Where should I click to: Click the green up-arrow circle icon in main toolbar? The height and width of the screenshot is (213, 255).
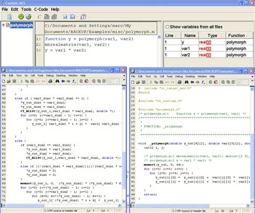[x=21, y=17]
